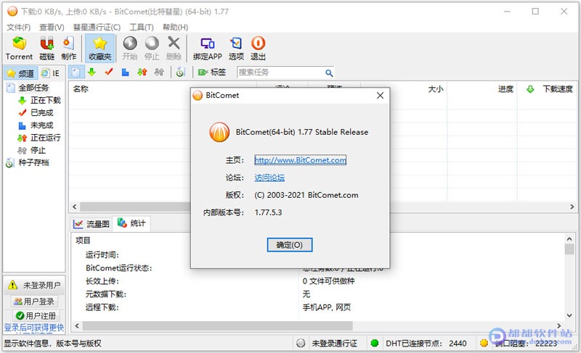Screen dimensions: 581x353
Task: Select 未完成 tree item
Action: (x=41, y=125)
